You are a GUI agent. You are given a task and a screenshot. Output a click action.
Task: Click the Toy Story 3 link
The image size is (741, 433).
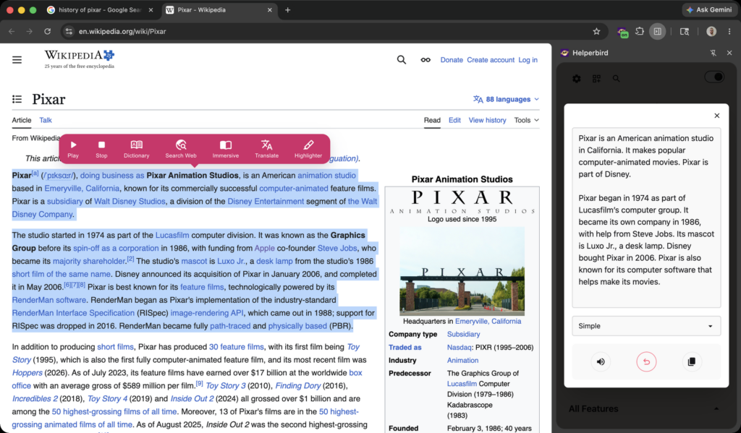(226, 386)
